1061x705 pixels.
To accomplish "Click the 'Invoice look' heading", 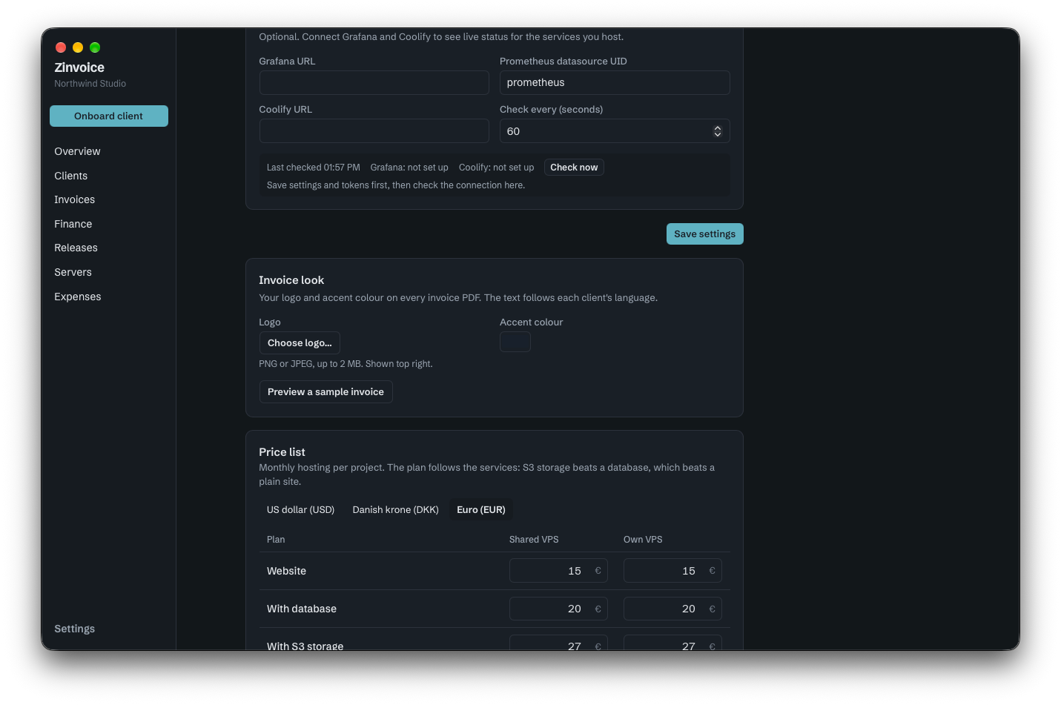I will [x=291, y=280].
